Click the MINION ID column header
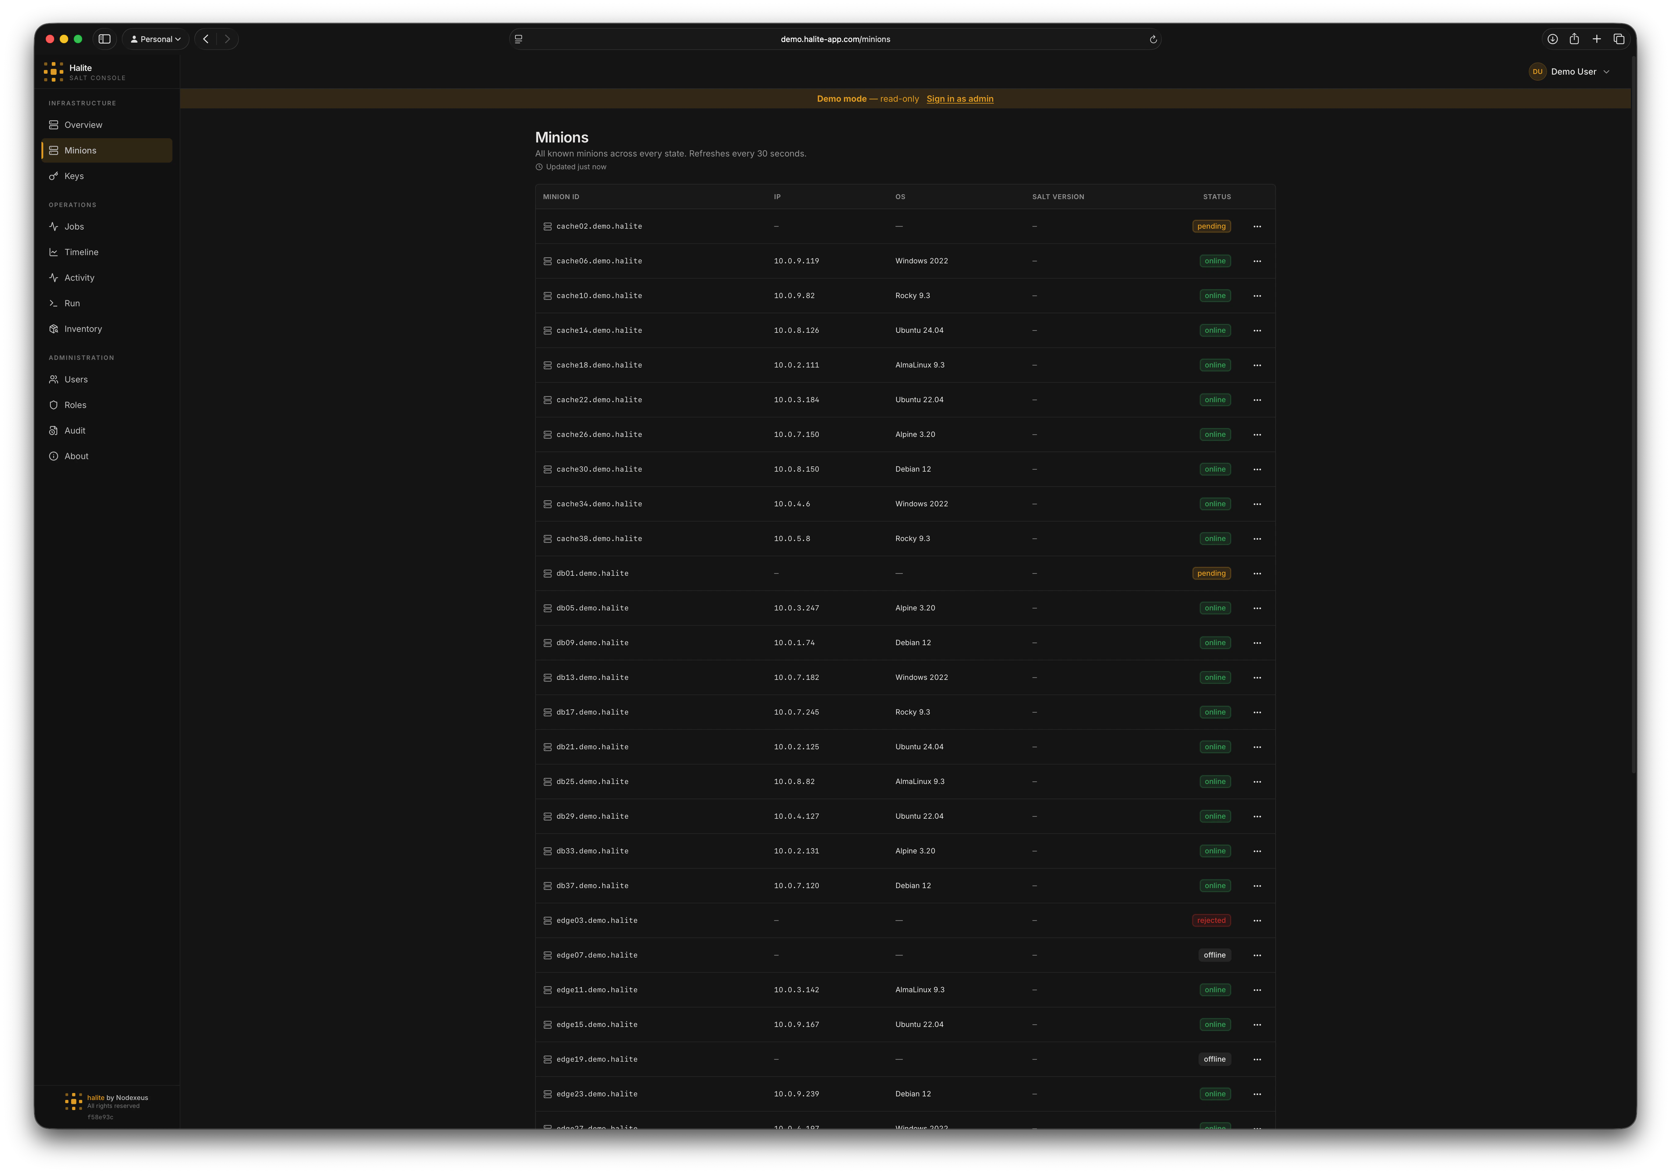 coord(560,197)
